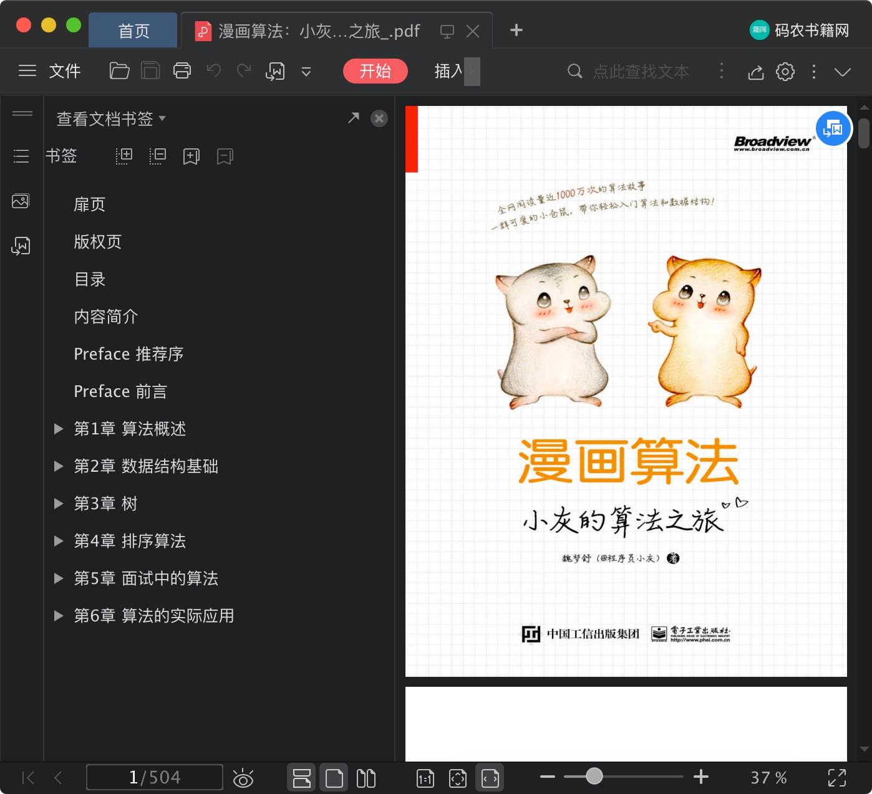This screenshot has height=794, width=872.
Task: Click the page number field 1/504
Action: pos(155,777)
